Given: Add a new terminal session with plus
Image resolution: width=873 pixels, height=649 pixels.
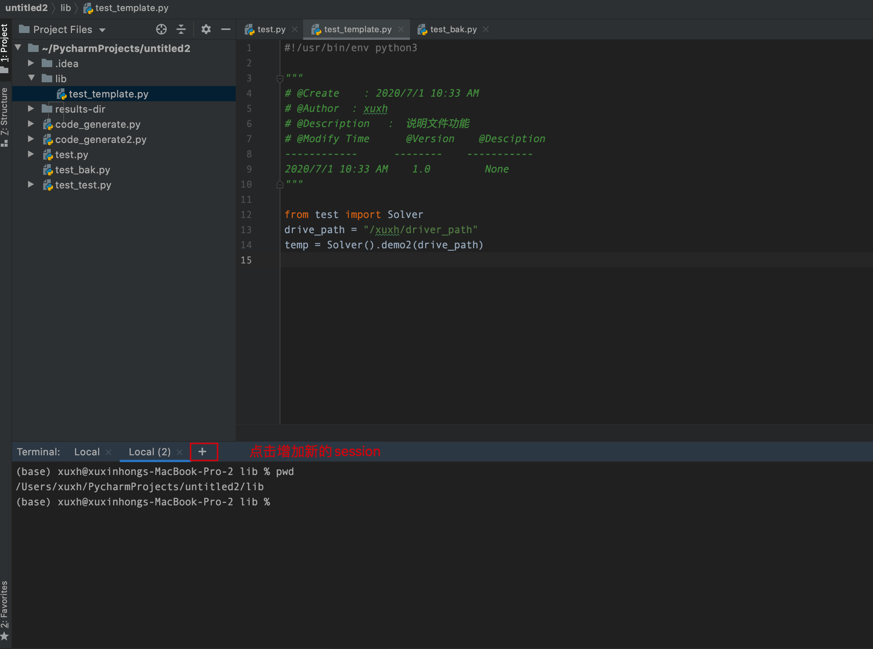Looking at the screenshot, I should [202, 452].
